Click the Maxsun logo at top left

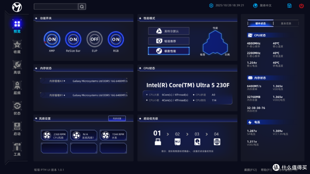(x=17, y=7)
